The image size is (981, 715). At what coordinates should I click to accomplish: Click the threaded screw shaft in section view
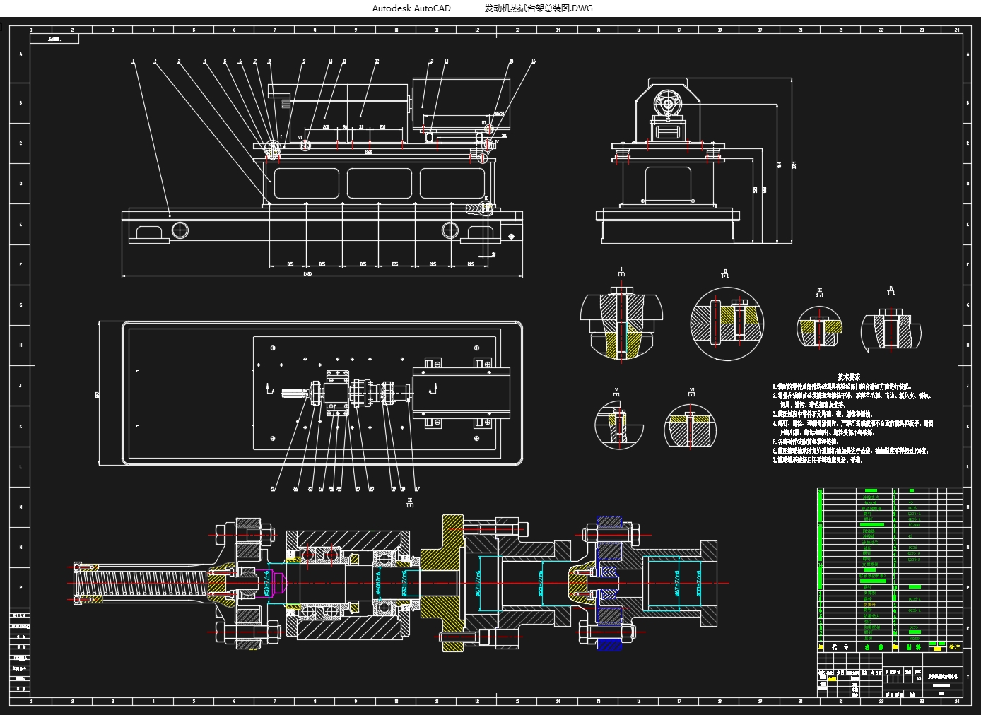(x=141, y=584)
